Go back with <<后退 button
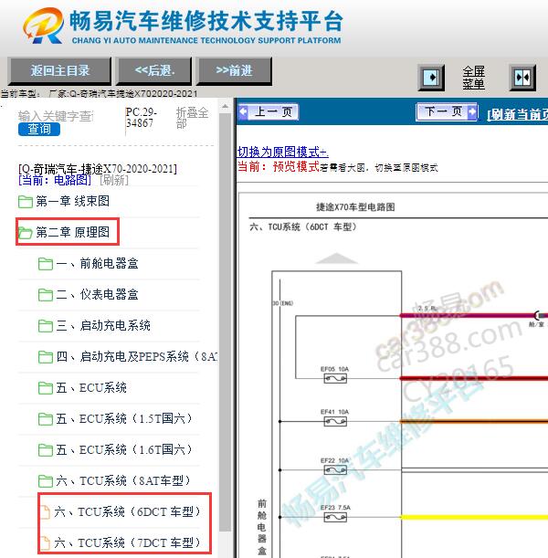Image resolution: width=548 pixels, height=558 pixels. (x=154, y=71)
